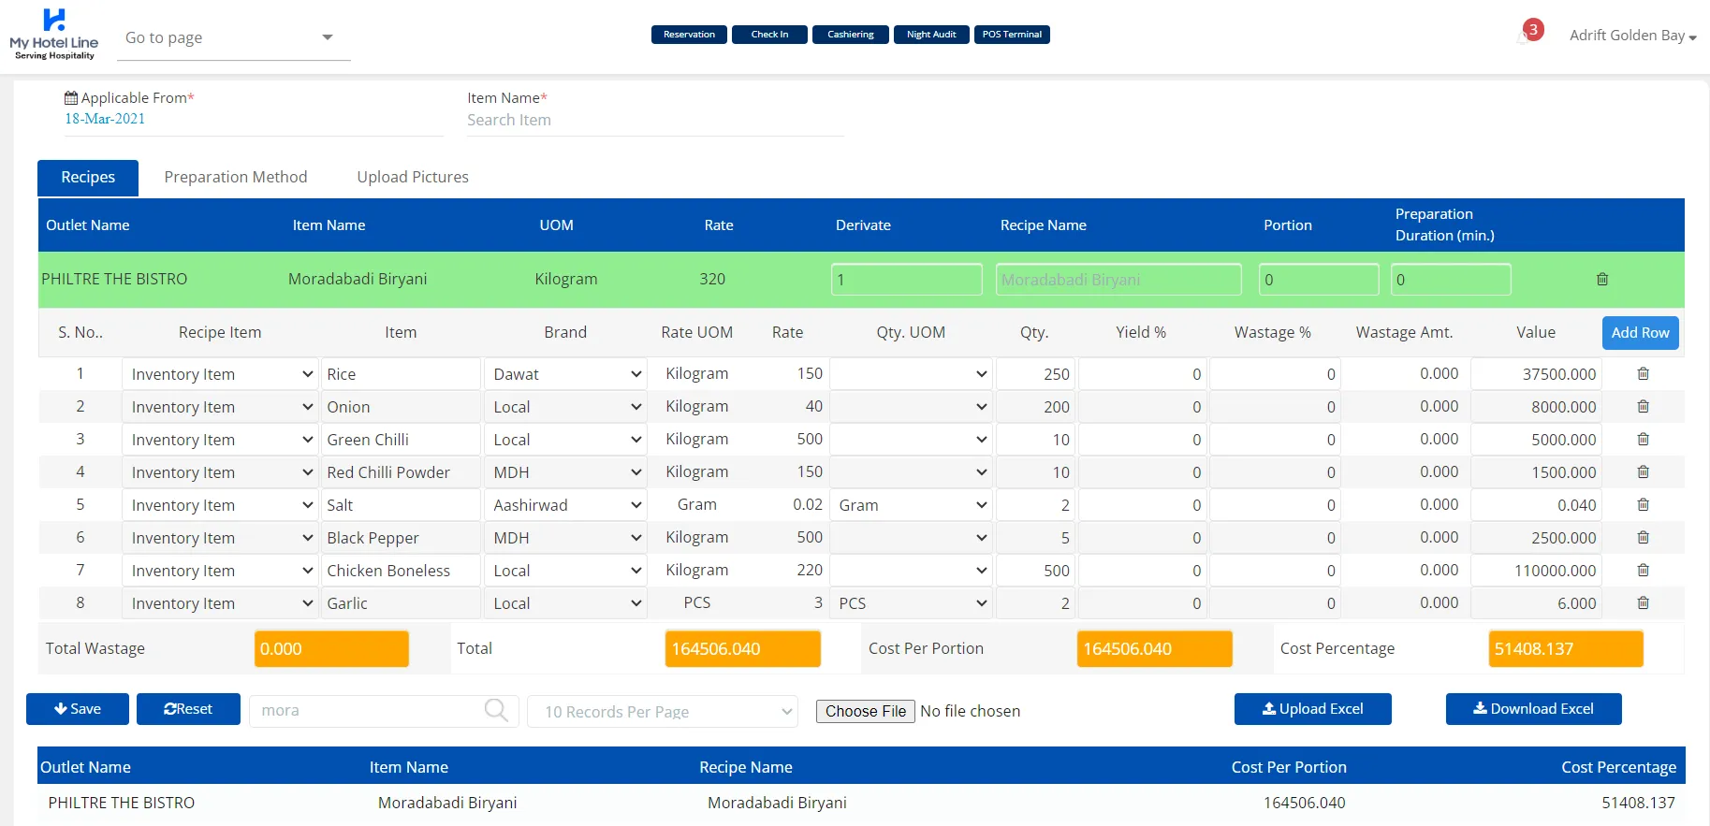Switch to the Preparation Method tab
The height and width of the screenshot is (826, 1710).
(x=236, y=178)
